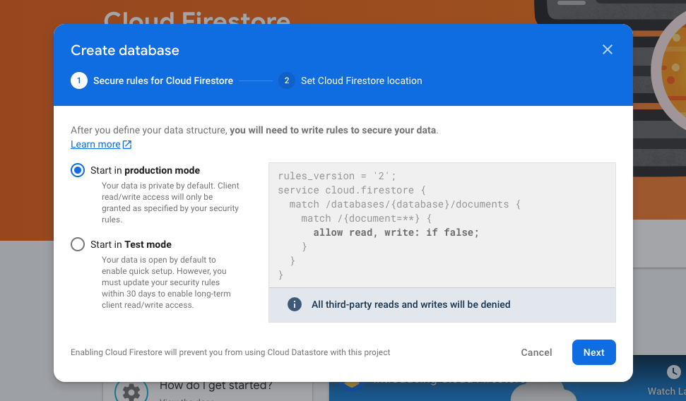Click external link icon beside Learn more

(x=127, y=145)
